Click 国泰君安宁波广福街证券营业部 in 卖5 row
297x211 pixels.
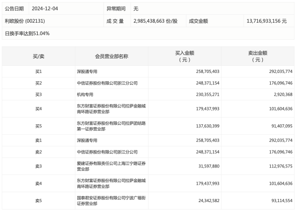point(111,201)
